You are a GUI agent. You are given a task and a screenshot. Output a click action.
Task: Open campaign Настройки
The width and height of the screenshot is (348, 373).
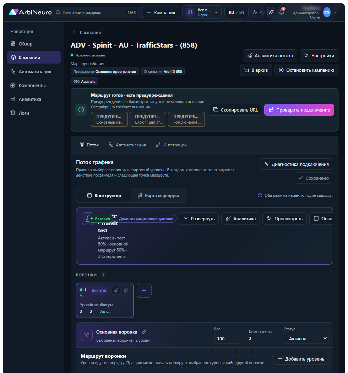point(319,55)
